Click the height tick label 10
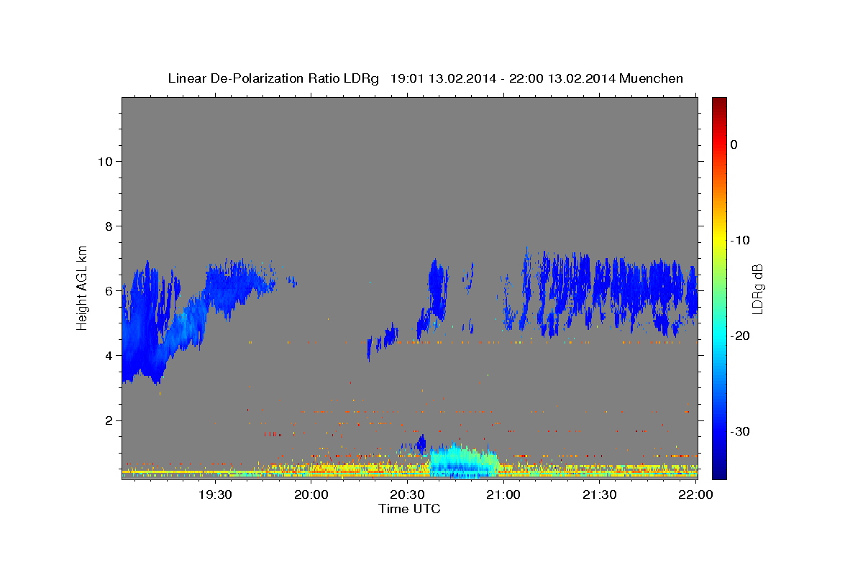The height and width of the screenshot is (575, 863). click(x=105, y=161)
